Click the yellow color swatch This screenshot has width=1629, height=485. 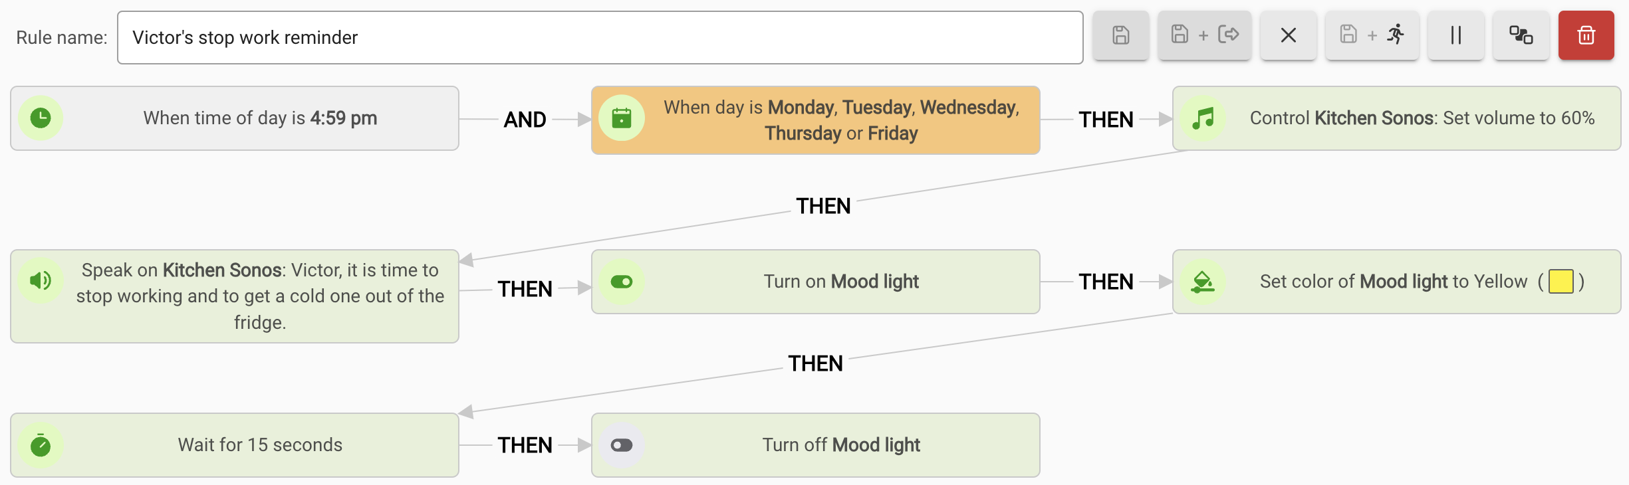coord(1561,282)
